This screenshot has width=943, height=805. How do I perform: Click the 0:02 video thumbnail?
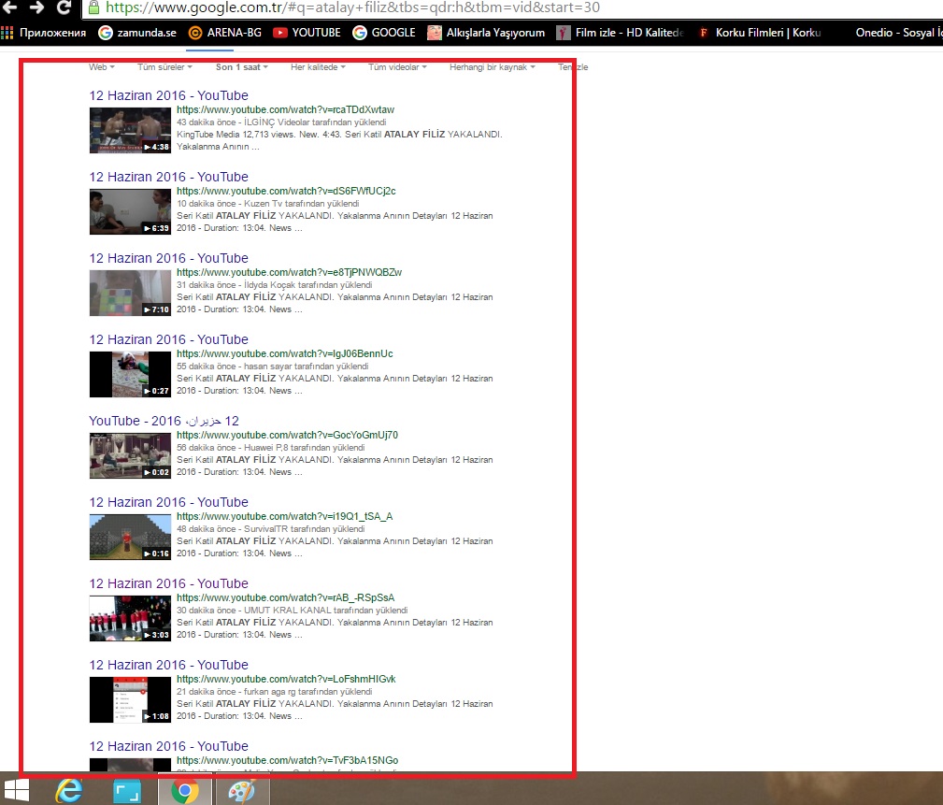(130, 456)
